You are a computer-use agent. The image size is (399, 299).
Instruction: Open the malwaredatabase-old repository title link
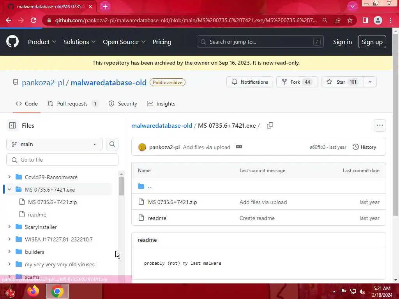108,83
